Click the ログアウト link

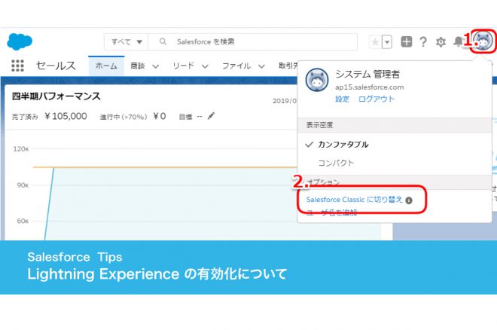coord(377,99)
